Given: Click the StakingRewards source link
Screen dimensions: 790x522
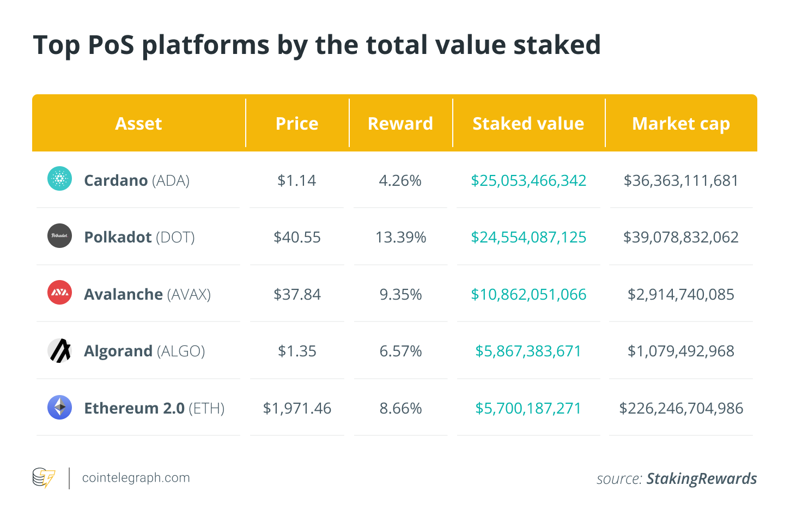Looking at the screenshot, I should (701, 478).
